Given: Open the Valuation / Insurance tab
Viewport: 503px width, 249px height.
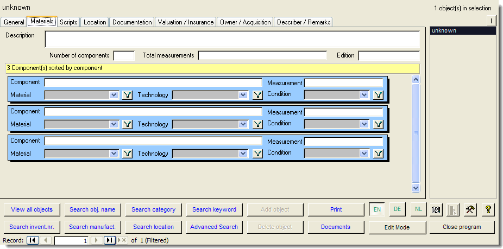Looking at the screenshot, I should pyautogui.click(x=186, y=22).
